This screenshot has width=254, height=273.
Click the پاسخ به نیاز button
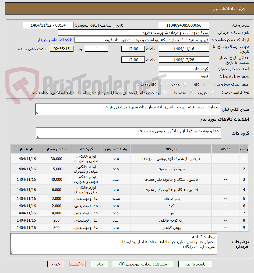pos(195,264)
